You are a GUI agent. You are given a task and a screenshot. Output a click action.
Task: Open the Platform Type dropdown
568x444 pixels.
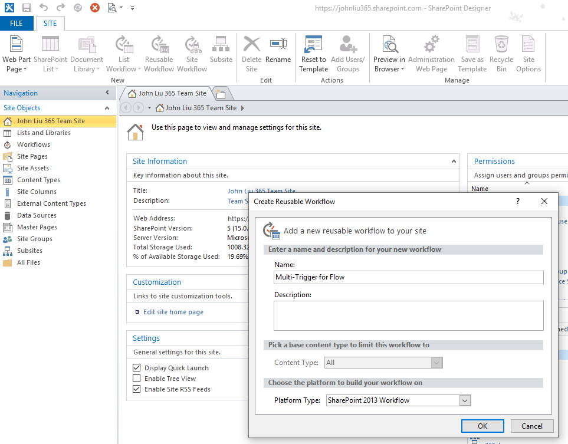click(x=465, y=400)
